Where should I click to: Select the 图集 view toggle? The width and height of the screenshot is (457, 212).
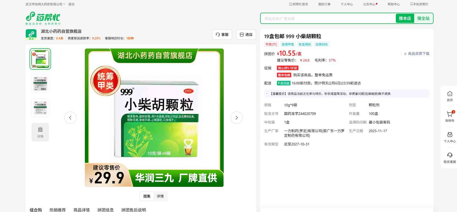(147, 196)
